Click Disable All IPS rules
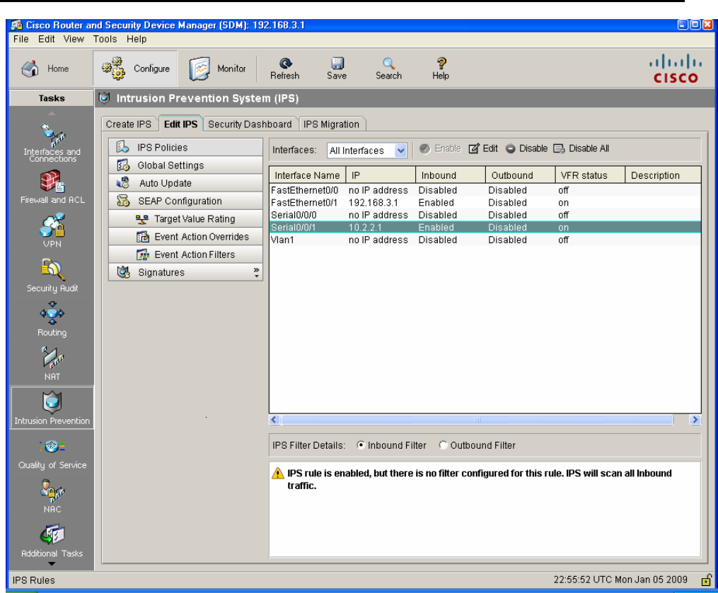Image resolution: width=718 pixels, height=593 pixels. tap(581, 148)
